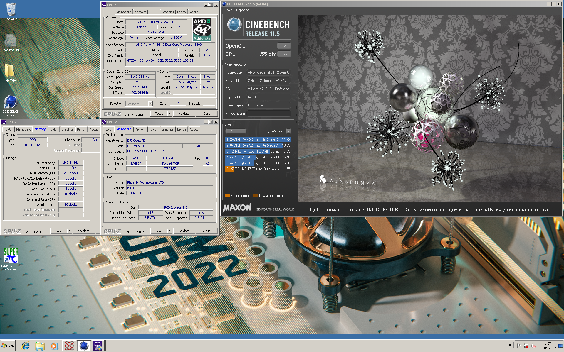This screenshot has height=352, width=564.
Task: Click Tools button in Mainboard CPU-Z window
Action: [x=159, y=231]
